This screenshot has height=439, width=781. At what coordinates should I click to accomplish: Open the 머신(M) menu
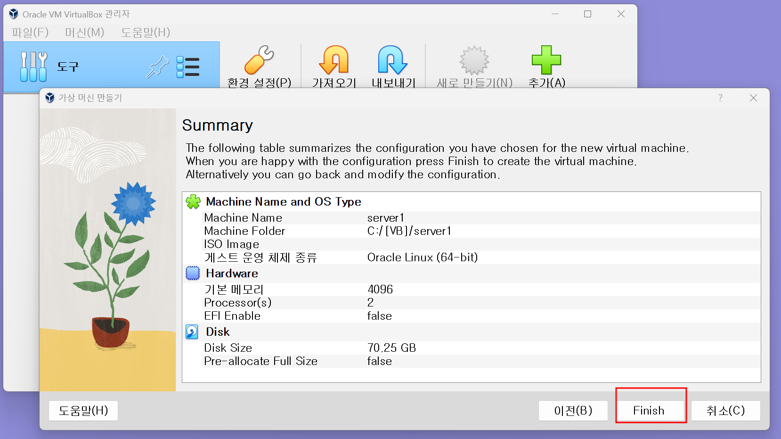(84, 33)
